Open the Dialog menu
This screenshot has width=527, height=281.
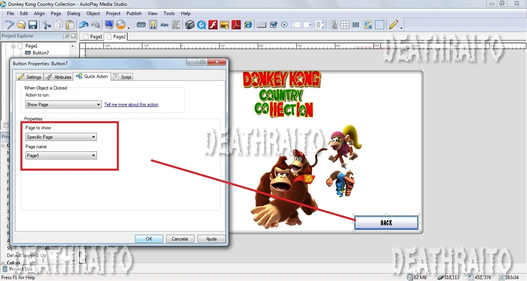click(74, 13)
